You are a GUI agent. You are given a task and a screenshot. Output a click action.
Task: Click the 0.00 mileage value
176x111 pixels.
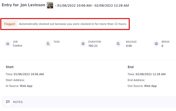click(129, 46)
